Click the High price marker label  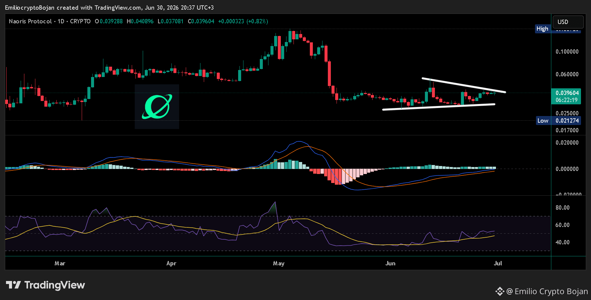pos(542,29)
